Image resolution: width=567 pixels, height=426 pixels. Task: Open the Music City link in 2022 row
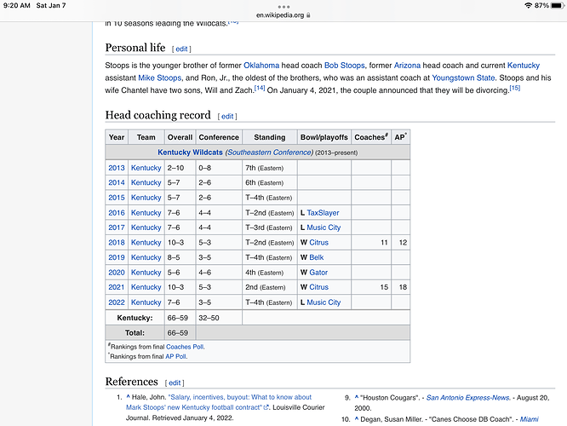(324, 302)
